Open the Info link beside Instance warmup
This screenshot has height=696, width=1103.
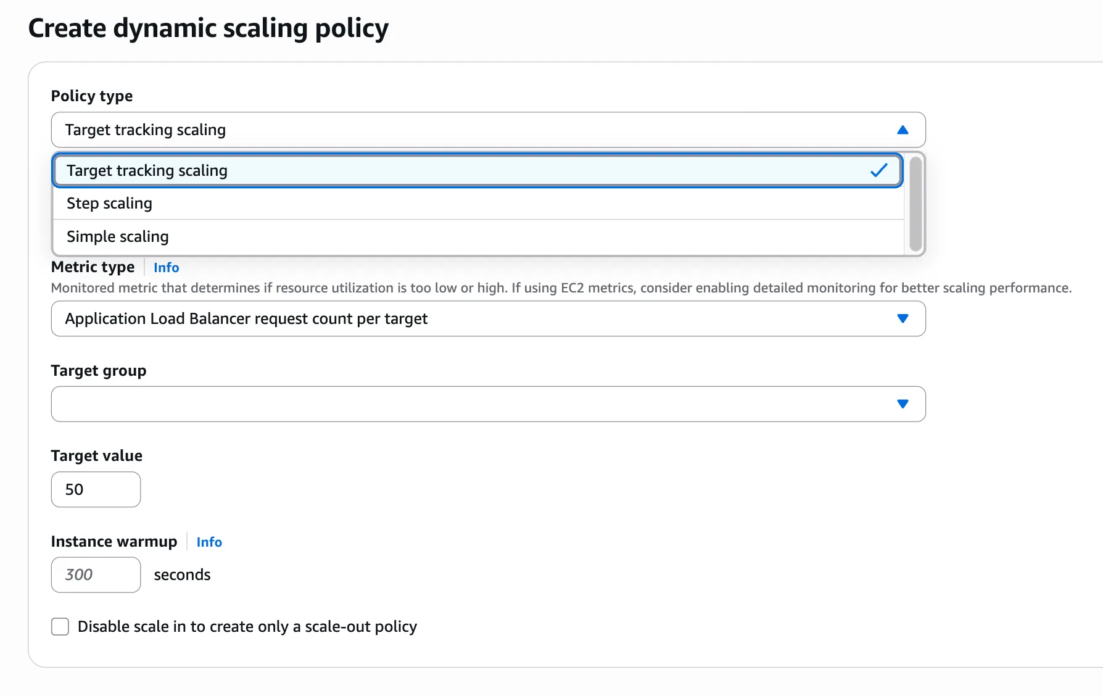(209, 542)
